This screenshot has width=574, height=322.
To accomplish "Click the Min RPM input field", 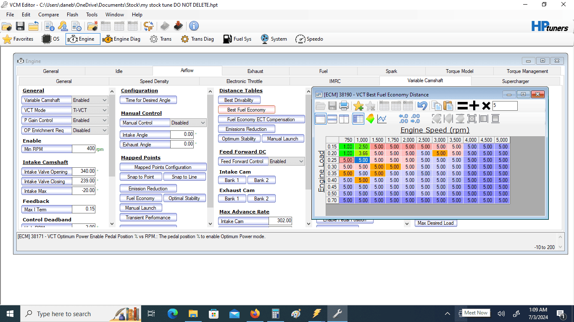I will 84,149.
